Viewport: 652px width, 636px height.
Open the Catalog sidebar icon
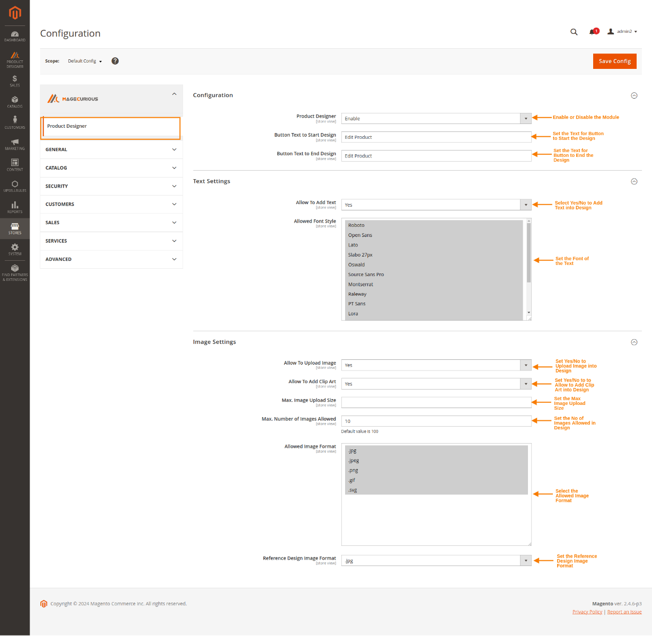[14, 101]
